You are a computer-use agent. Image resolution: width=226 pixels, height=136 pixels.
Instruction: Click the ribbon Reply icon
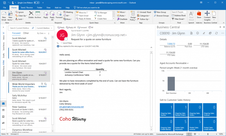pyautogui.click(x=46, y=14)
